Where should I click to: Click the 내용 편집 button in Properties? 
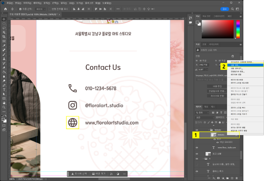[x=217, y=86]
